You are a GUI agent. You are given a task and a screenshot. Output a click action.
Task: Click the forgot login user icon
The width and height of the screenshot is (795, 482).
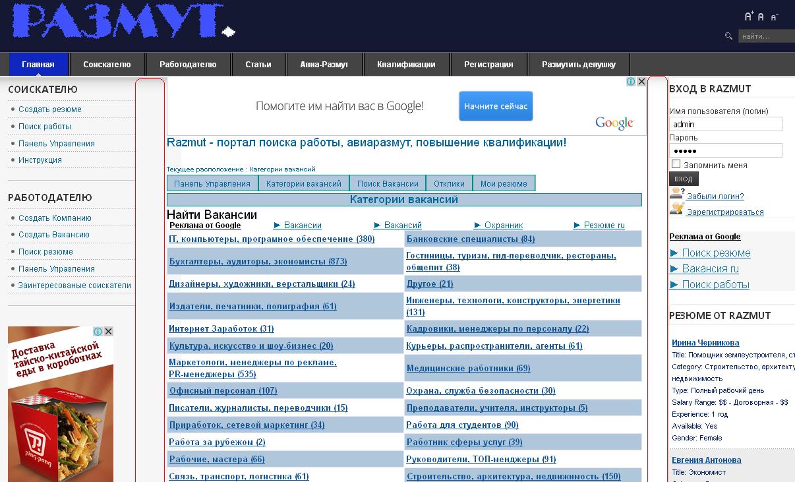pyautogui.click(x=676, y=193)
